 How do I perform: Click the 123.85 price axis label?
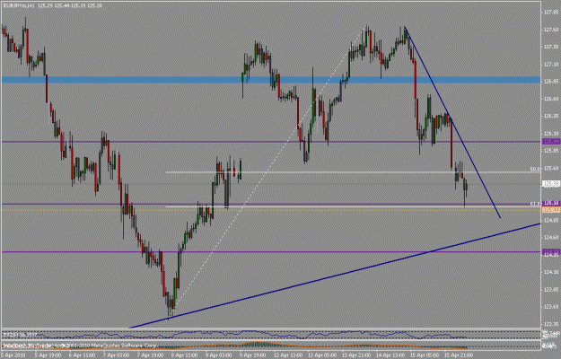point(551,289)
